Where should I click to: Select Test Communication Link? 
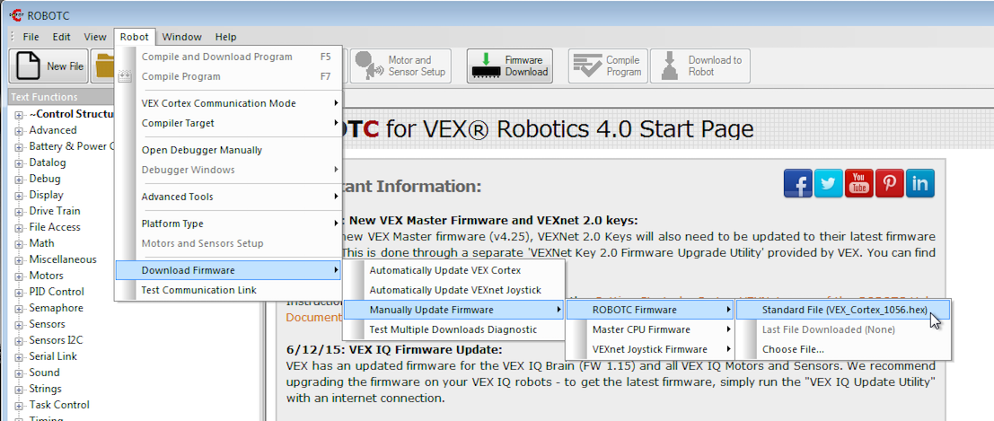click(228, 290)
